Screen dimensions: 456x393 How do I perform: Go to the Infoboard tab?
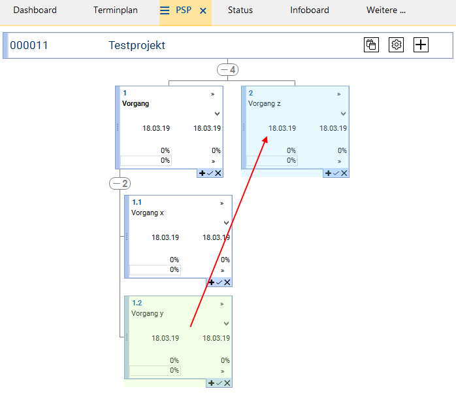click(310, 10)
